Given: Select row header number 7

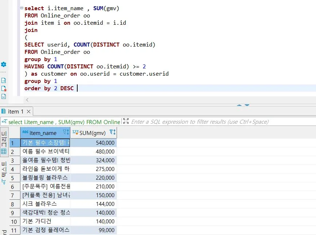Looking at the screenshot, I should pos(15,195).
